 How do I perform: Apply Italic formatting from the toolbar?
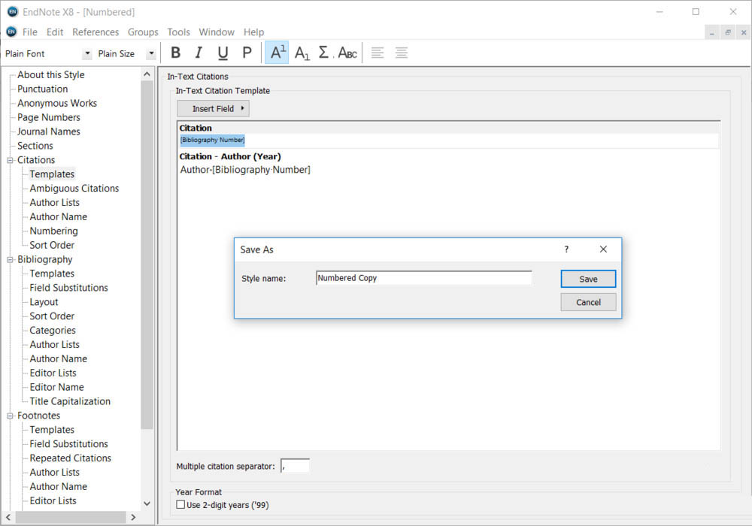(199, 53)
